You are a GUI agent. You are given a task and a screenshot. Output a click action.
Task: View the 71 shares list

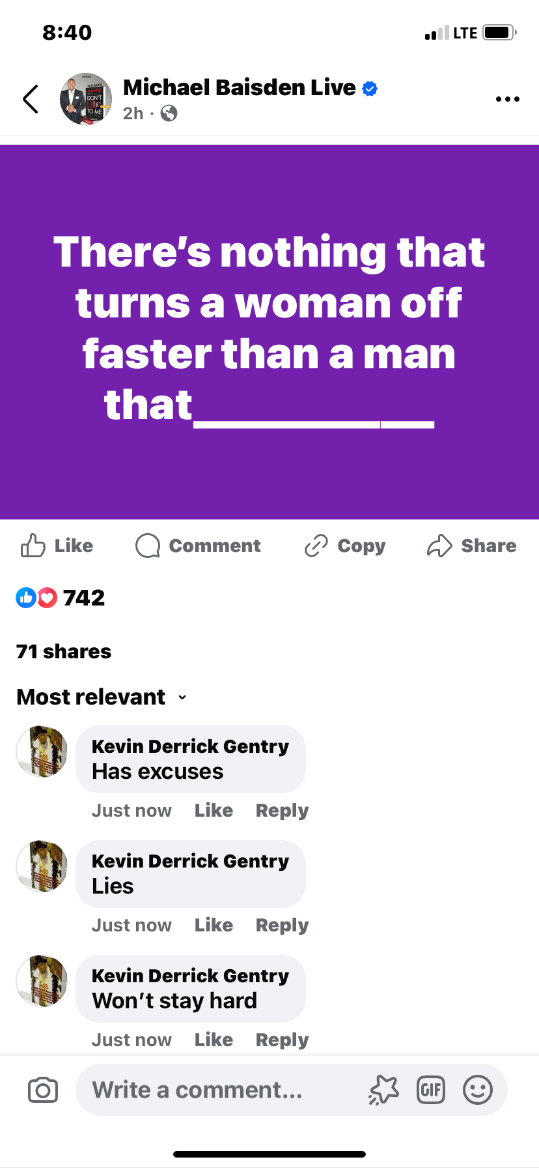point(64,651)
